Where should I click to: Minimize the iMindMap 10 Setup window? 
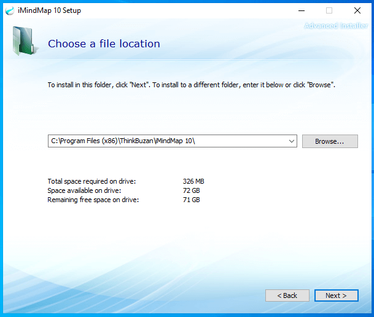(x=302, y=10)
